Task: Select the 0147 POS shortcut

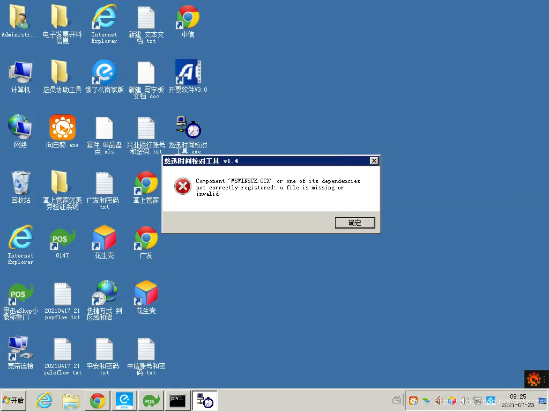Action: click(x=62, y=243)
